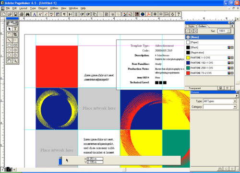Click the page 1 icon at bottom left
The image size is (240, 173).
(9, 169)
